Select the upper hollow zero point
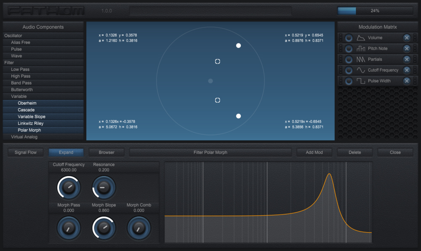Image resolution: width=421 pixels, height=251 pixels. [218, 61]
